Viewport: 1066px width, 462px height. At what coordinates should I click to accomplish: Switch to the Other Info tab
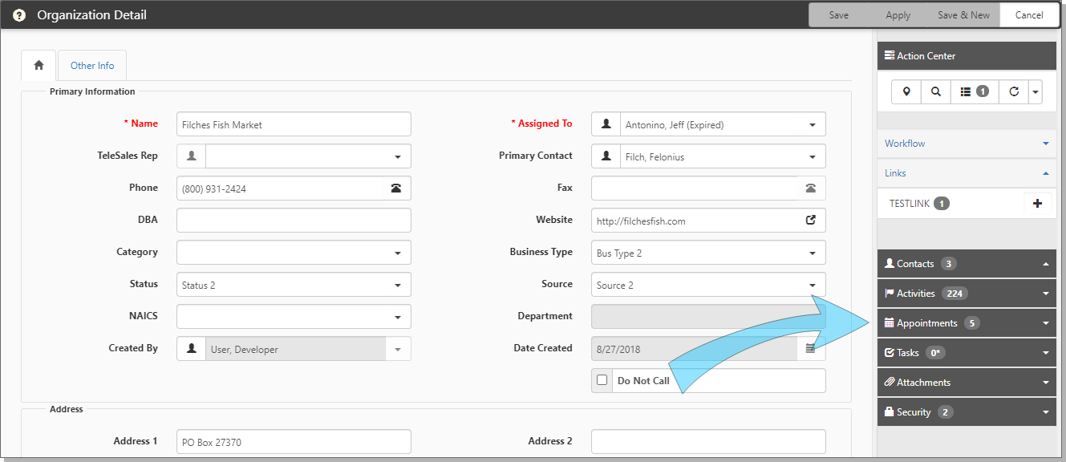click(92, 66)
